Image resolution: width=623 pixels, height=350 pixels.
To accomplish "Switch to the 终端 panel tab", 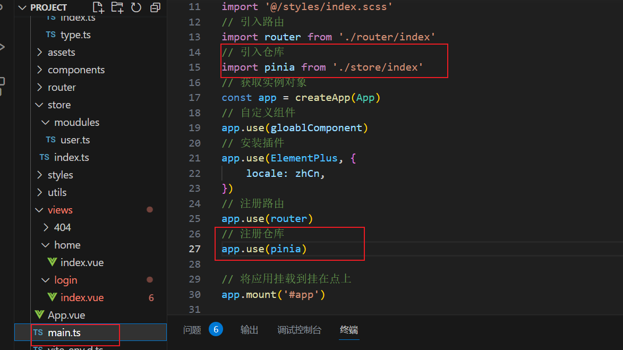I will point(349,329).
